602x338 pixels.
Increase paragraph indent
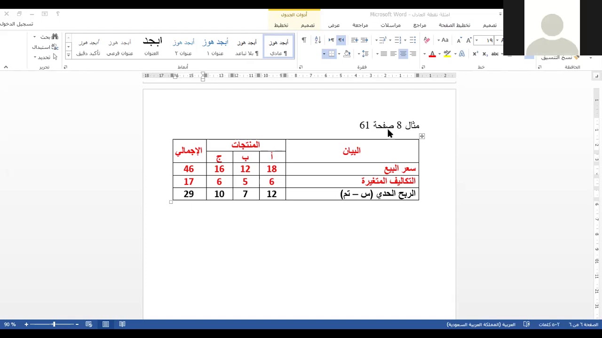click(x=355, y=40)
